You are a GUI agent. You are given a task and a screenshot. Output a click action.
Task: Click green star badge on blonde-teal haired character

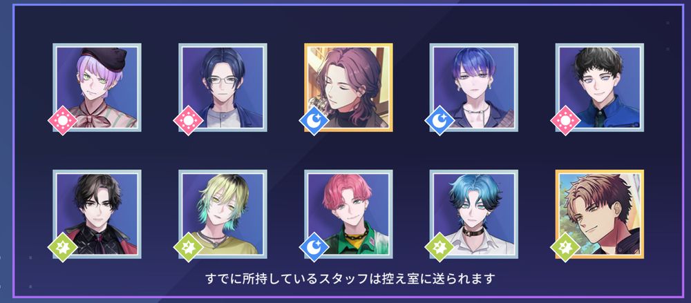[188, 247]
